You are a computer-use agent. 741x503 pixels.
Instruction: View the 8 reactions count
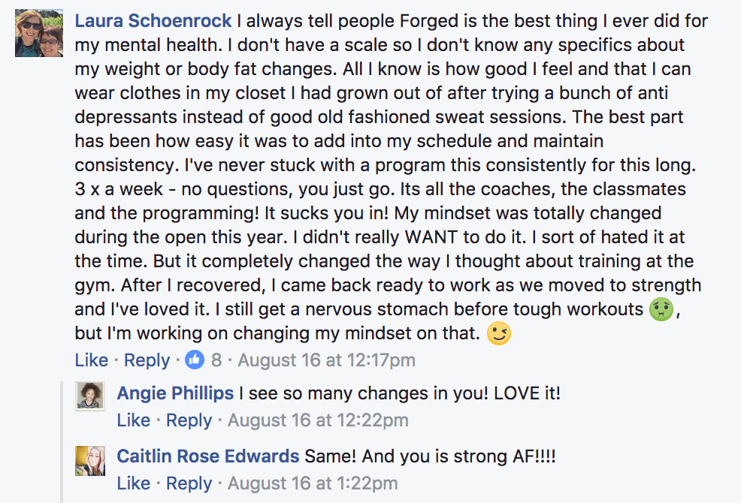[216, 360]
